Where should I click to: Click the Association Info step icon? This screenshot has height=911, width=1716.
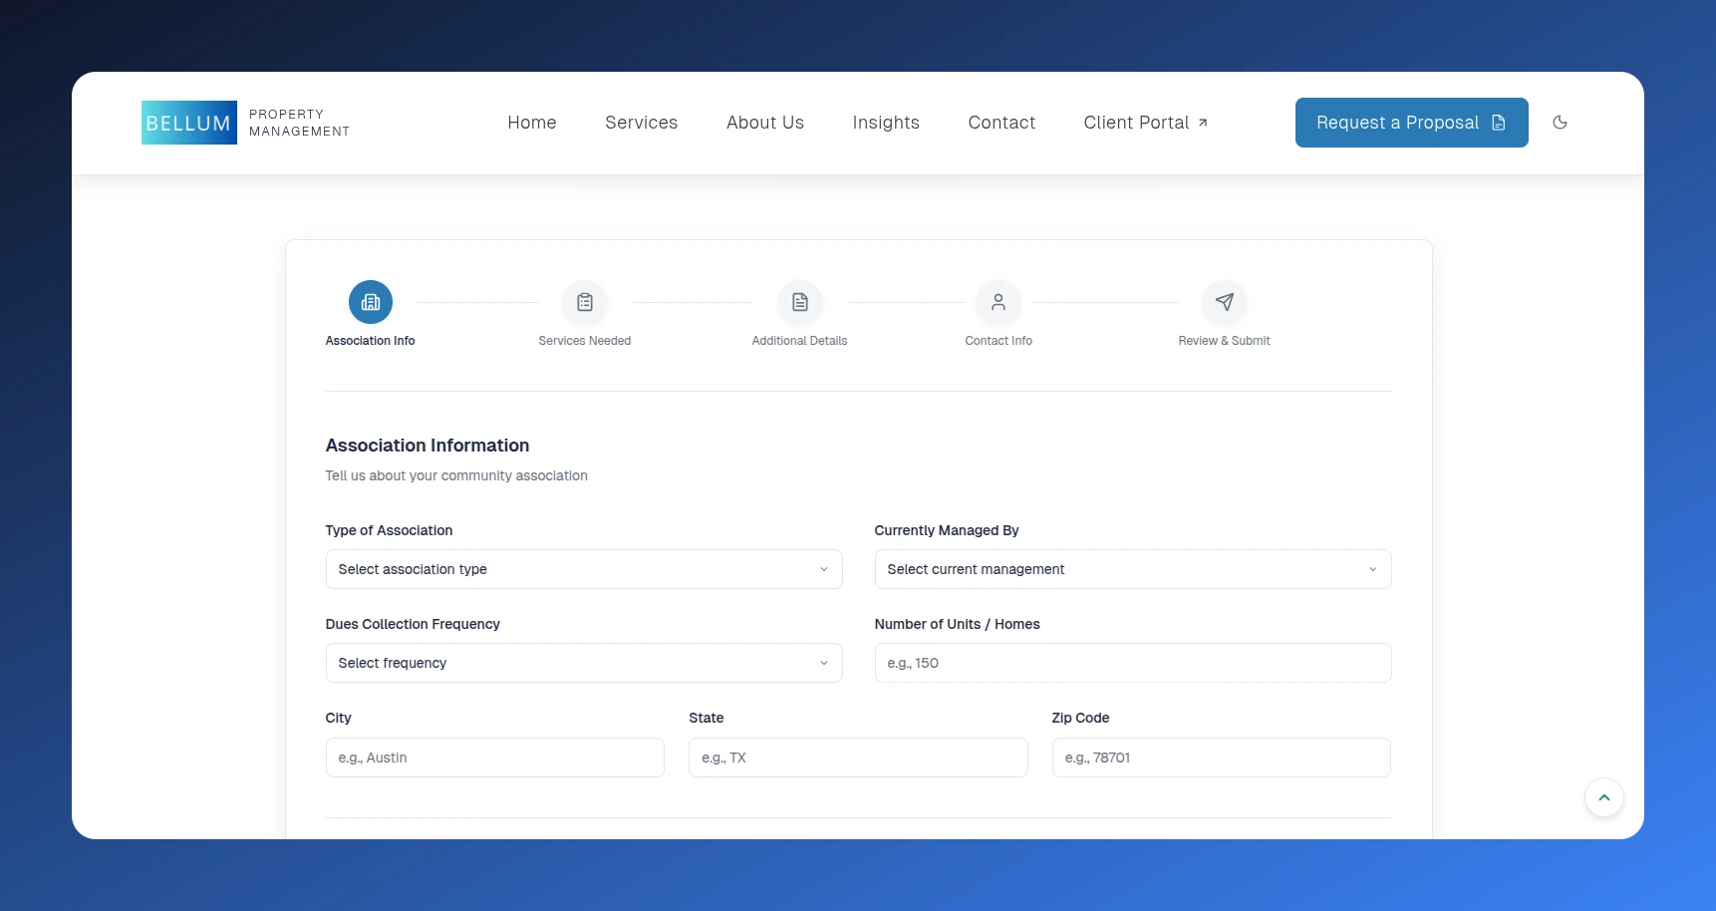pyautogui.click(x=371, y=302)
